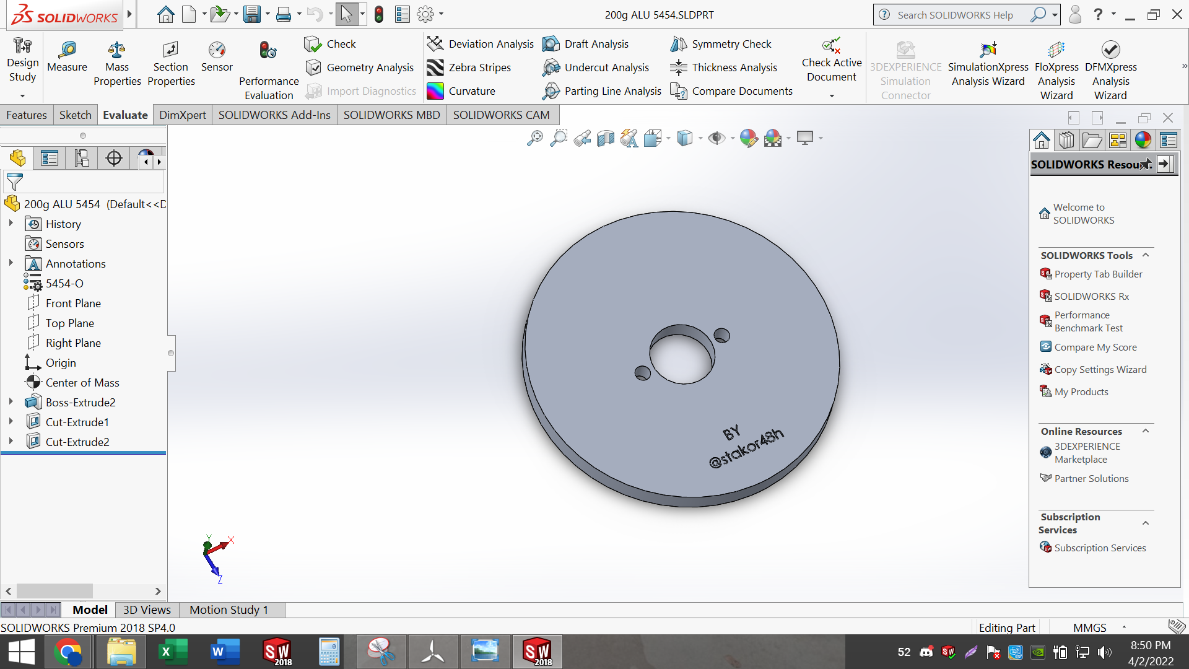1189x669 pixels.
Task: Click the Print icon
Action: point(284,14)
